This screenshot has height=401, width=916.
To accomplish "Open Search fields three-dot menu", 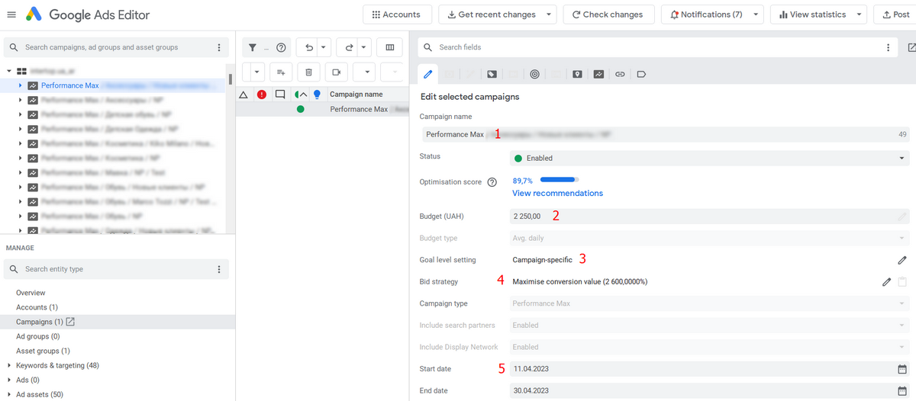I will pos(888,47).
